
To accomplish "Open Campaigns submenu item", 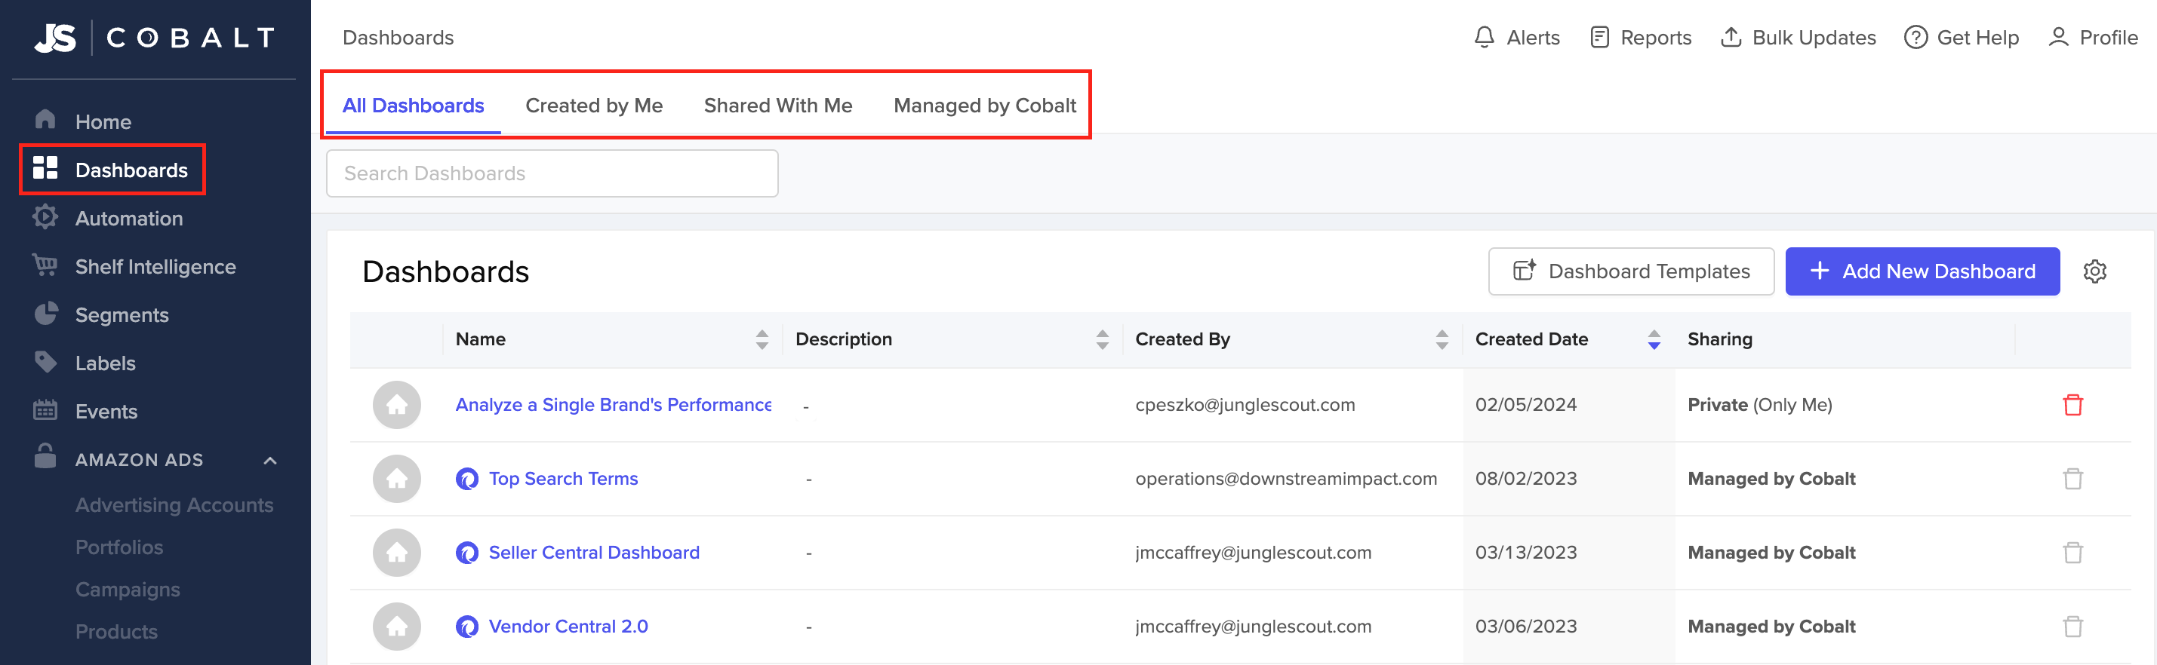I will [x=128, y=590].
